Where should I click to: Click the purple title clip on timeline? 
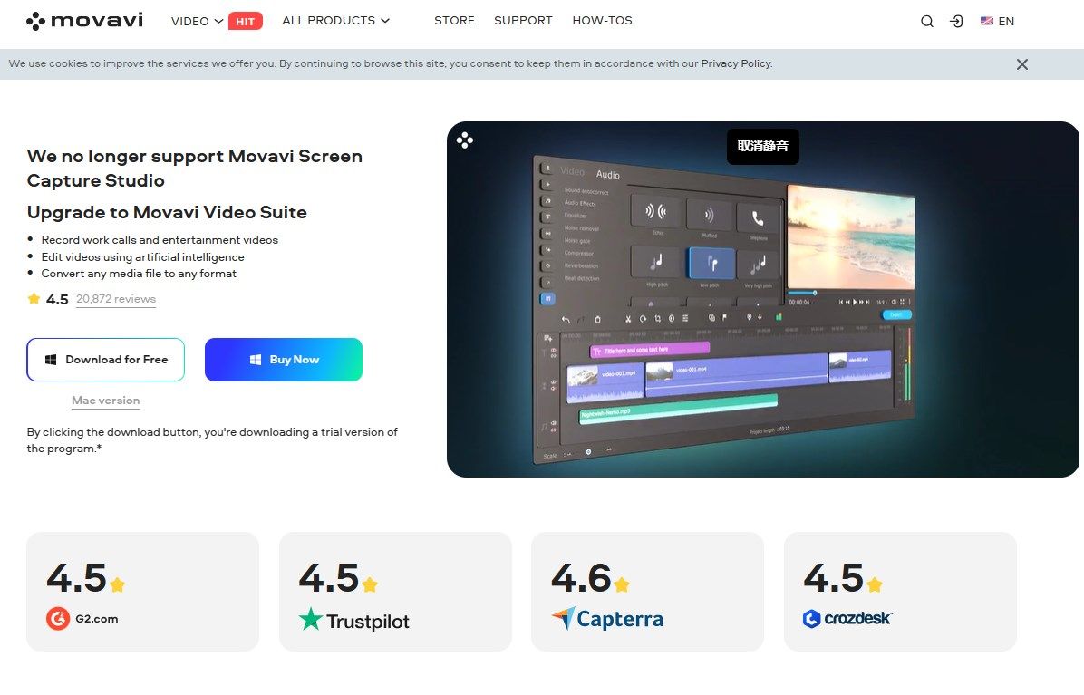650,351
